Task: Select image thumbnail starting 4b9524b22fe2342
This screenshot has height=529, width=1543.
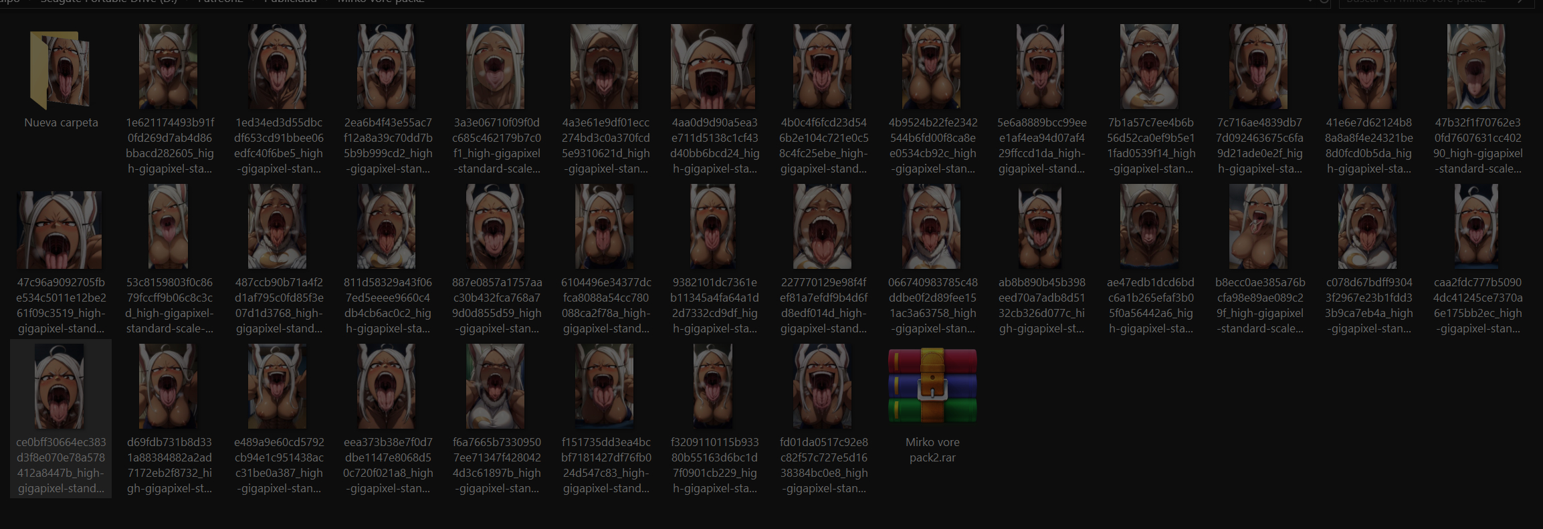Action: [x=931, y=66]
